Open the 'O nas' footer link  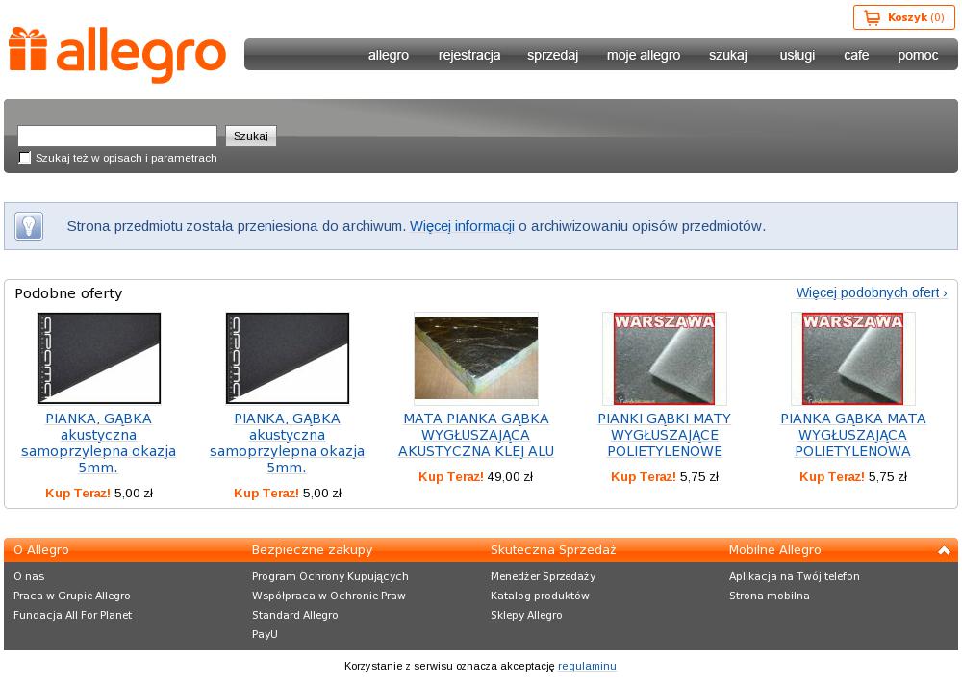pos(29,576)
